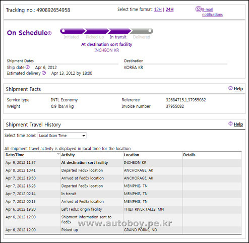Image resolution: width=249 pixels, height=243 pixels.
Task: Click 'Apr 13, 2012 by 18:00' estimated delivery
Action: (72, 73)
